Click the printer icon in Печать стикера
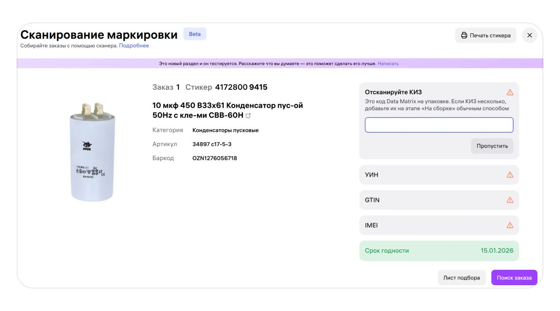The height and width of the screenshot is (311, 560). pos(464,35)
